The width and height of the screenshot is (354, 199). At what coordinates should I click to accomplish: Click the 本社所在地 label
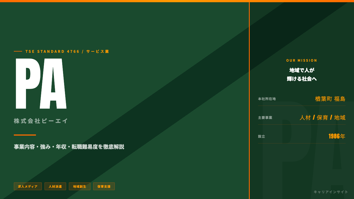pyautogui.click(x=267, y=99)
